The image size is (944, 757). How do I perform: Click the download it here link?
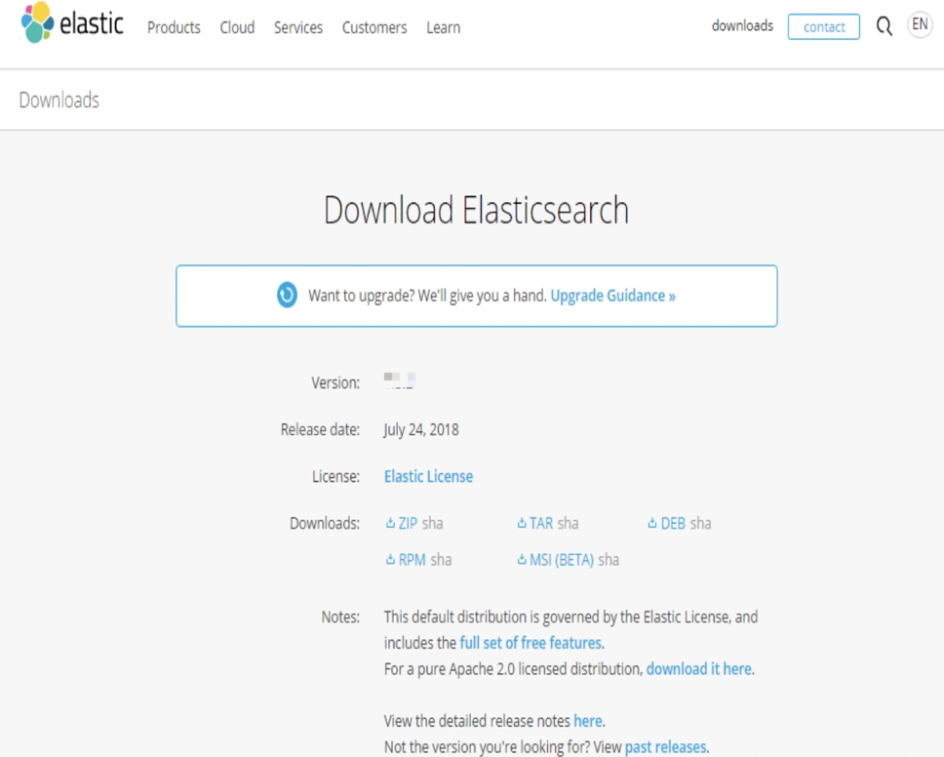(x=698, y=669)
